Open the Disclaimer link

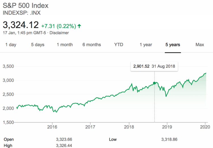click(x=60, y=33)
